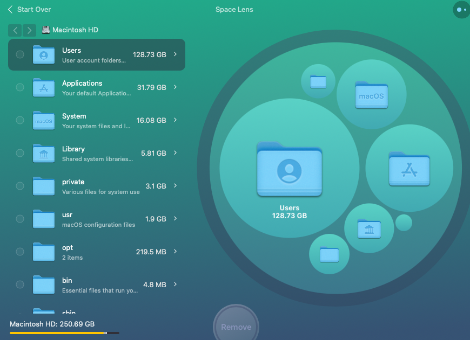Click the '219.5 MB' opt size
This screenshot has height=340, width=470.
(151, 252)
